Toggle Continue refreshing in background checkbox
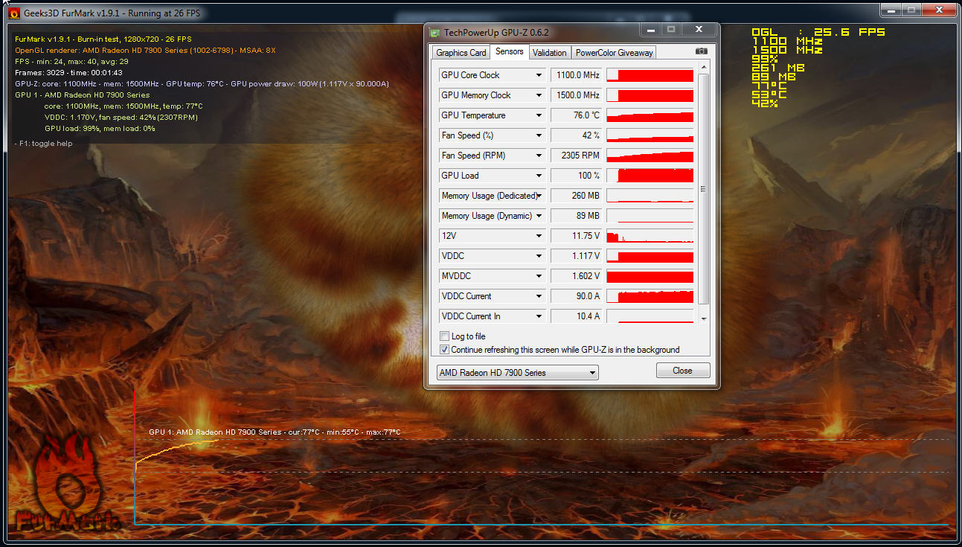This screenshot has width=962, height=547. pos(445,350)
